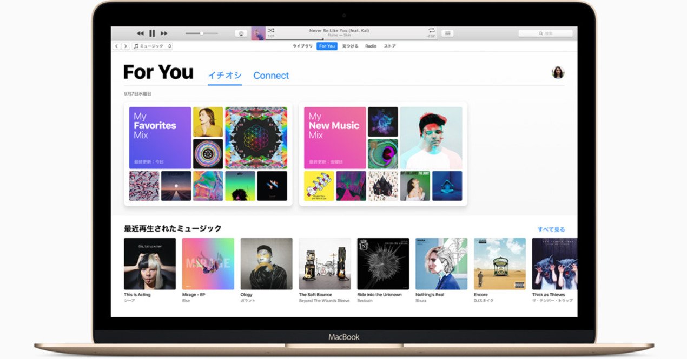Screen dimensions: 687x359
Task: Open the This Is Acting album cover
Action: [x=150, y=263]
